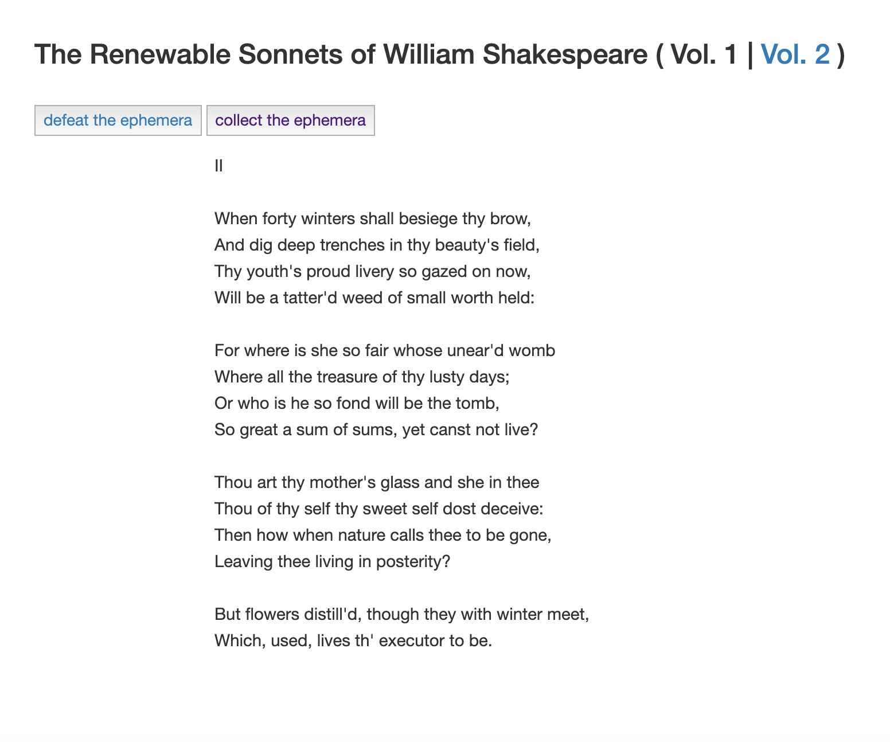Click the line "Then how when nature calls"

tap(382, 535)
